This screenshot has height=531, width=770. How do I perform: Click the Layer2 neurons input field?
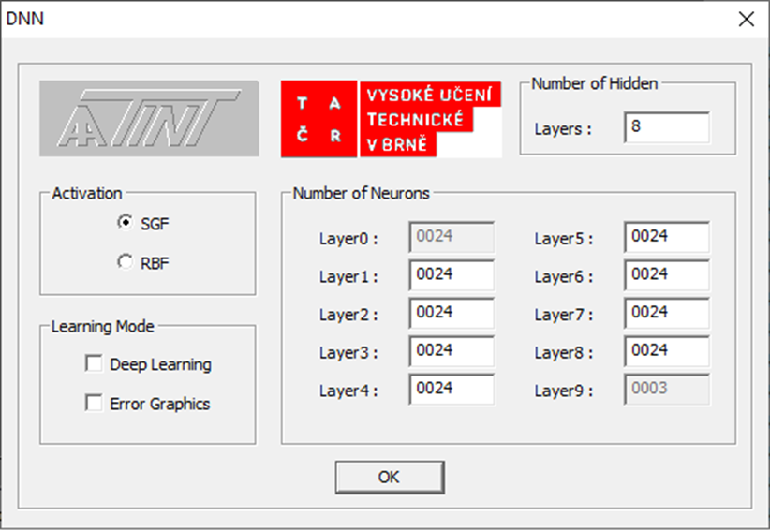point(452,313)
